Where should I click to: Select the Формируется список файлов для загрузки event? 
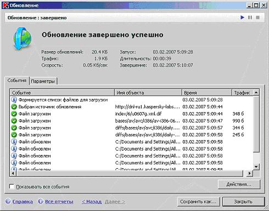(63, 100)
